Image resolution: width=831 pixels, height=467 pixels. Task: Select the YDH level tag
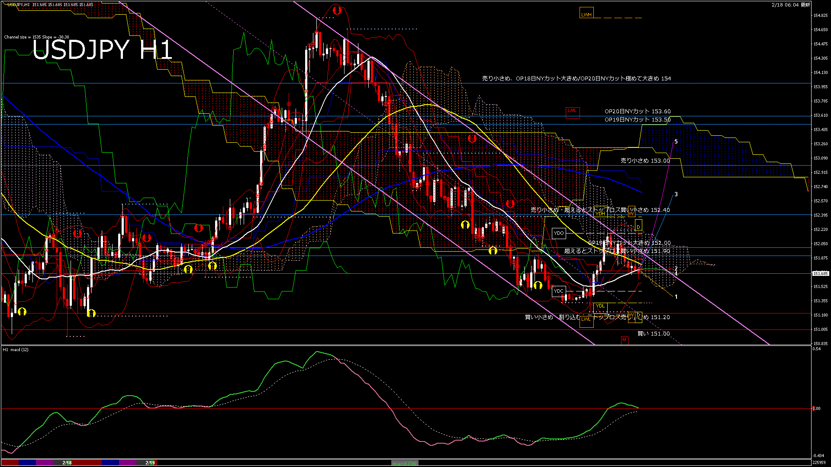(x=600, y=213)
